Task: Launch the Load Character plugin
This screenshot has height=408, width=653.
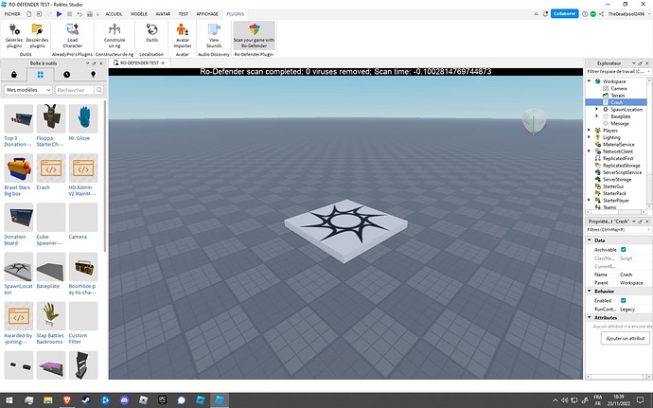Action: tap(73, 36)
